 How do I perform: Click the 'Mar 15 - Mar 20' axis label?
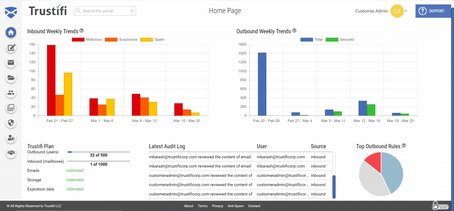187,121
